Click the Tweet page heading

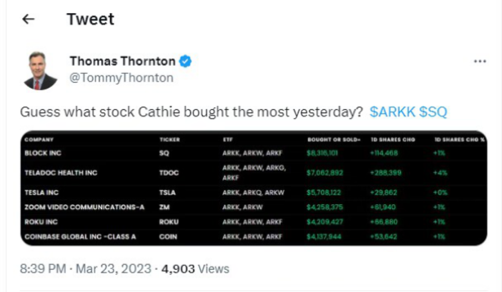pos(90,19)
